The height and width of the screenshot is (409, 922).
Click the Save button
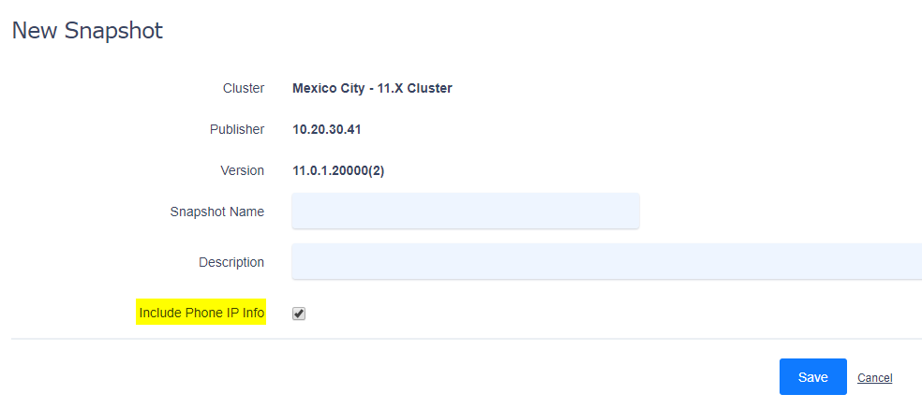[x=813, y=376]
